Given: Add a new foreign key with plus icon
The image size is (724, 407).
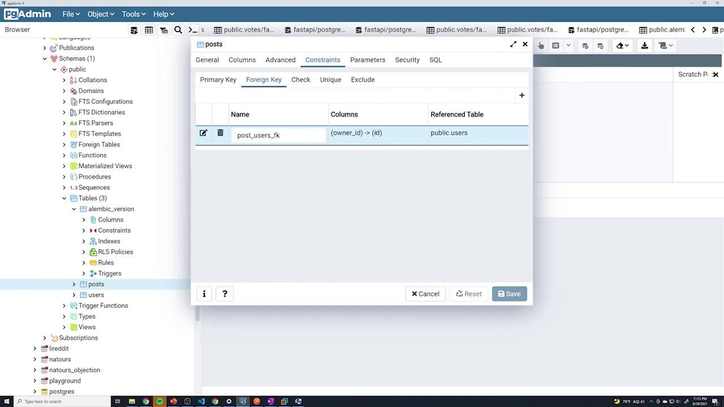Looking at the screenshot, I should [x=522, y=96].
